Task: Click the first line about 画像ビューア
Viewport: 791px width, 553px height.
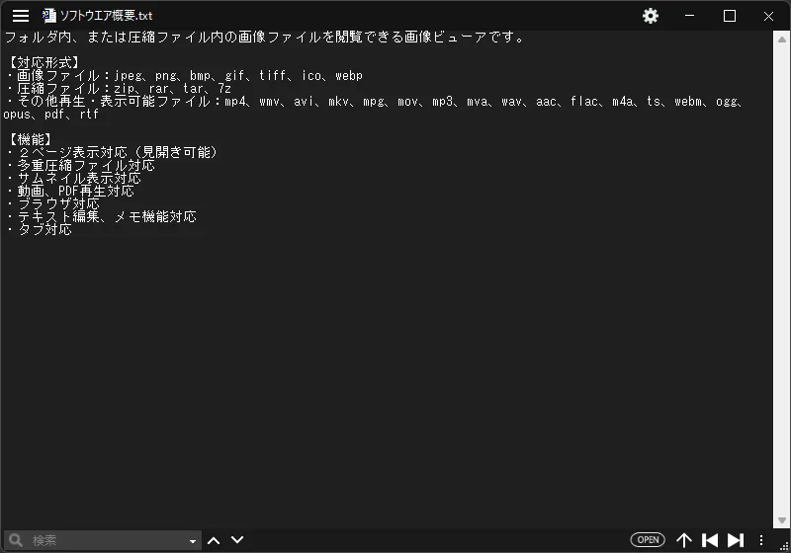Action: tap(265, 37)
